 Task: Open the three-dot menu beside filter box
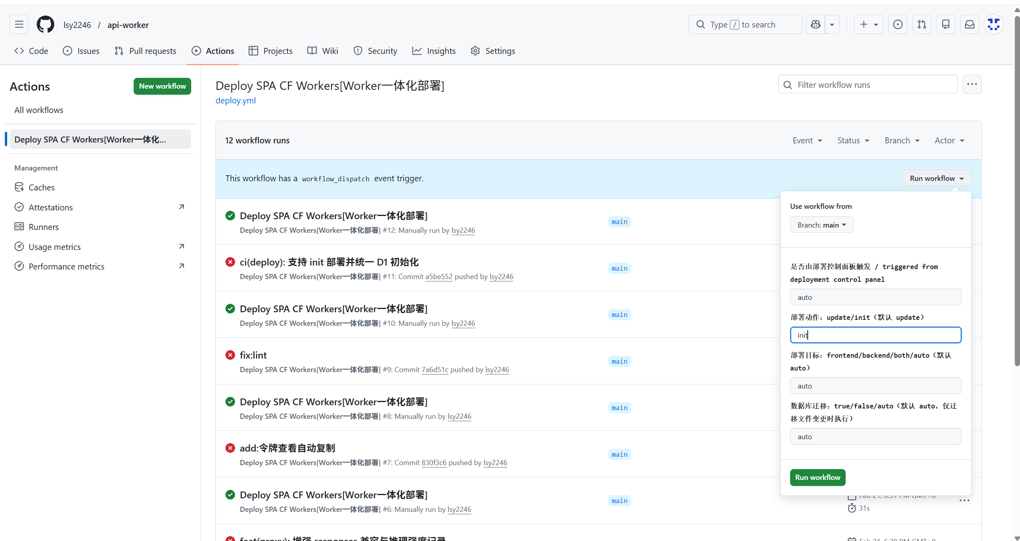click(972, 84)
